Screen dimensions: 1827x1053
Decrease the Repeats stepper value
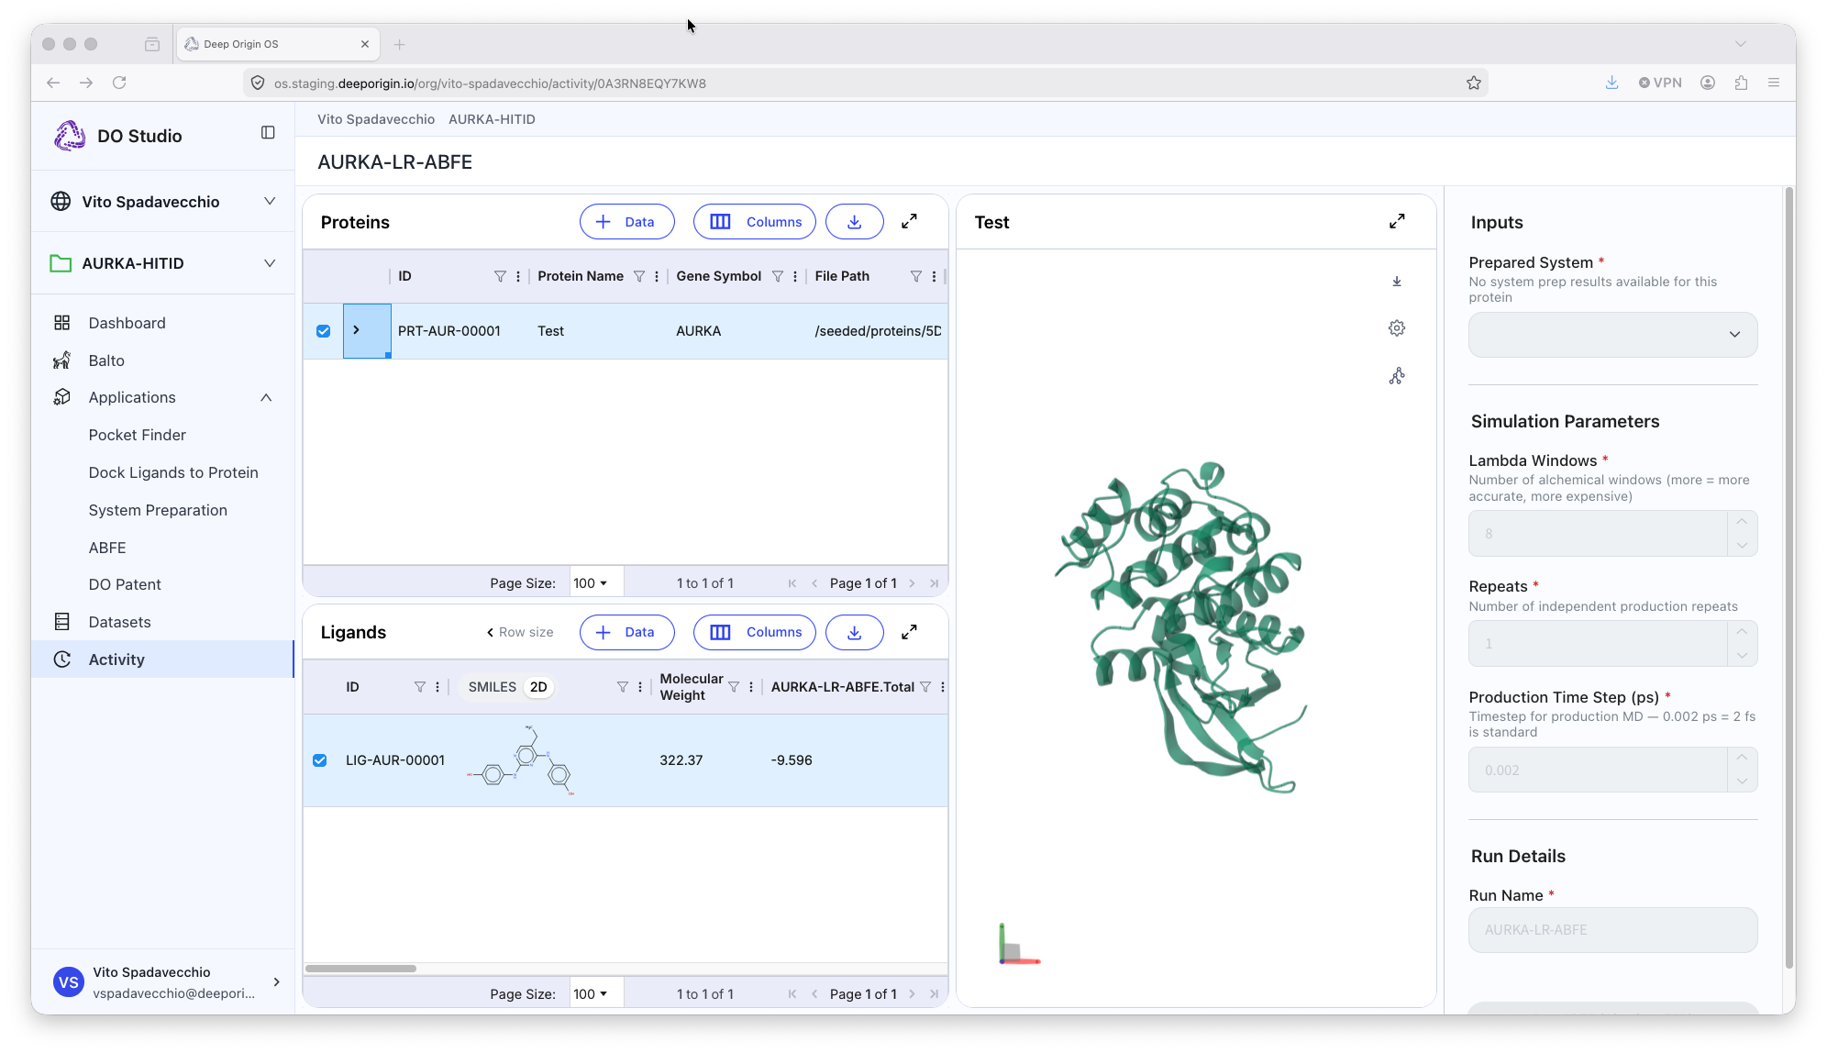coord(1742,655)
